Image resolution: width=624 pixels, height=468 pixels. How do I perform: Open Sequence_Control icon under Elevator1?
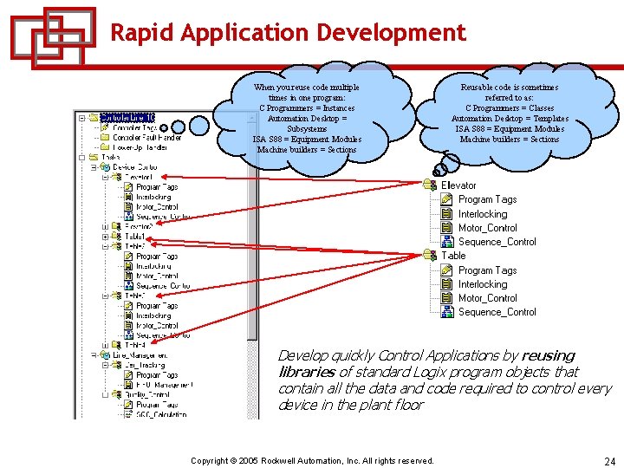click(128, 217)
